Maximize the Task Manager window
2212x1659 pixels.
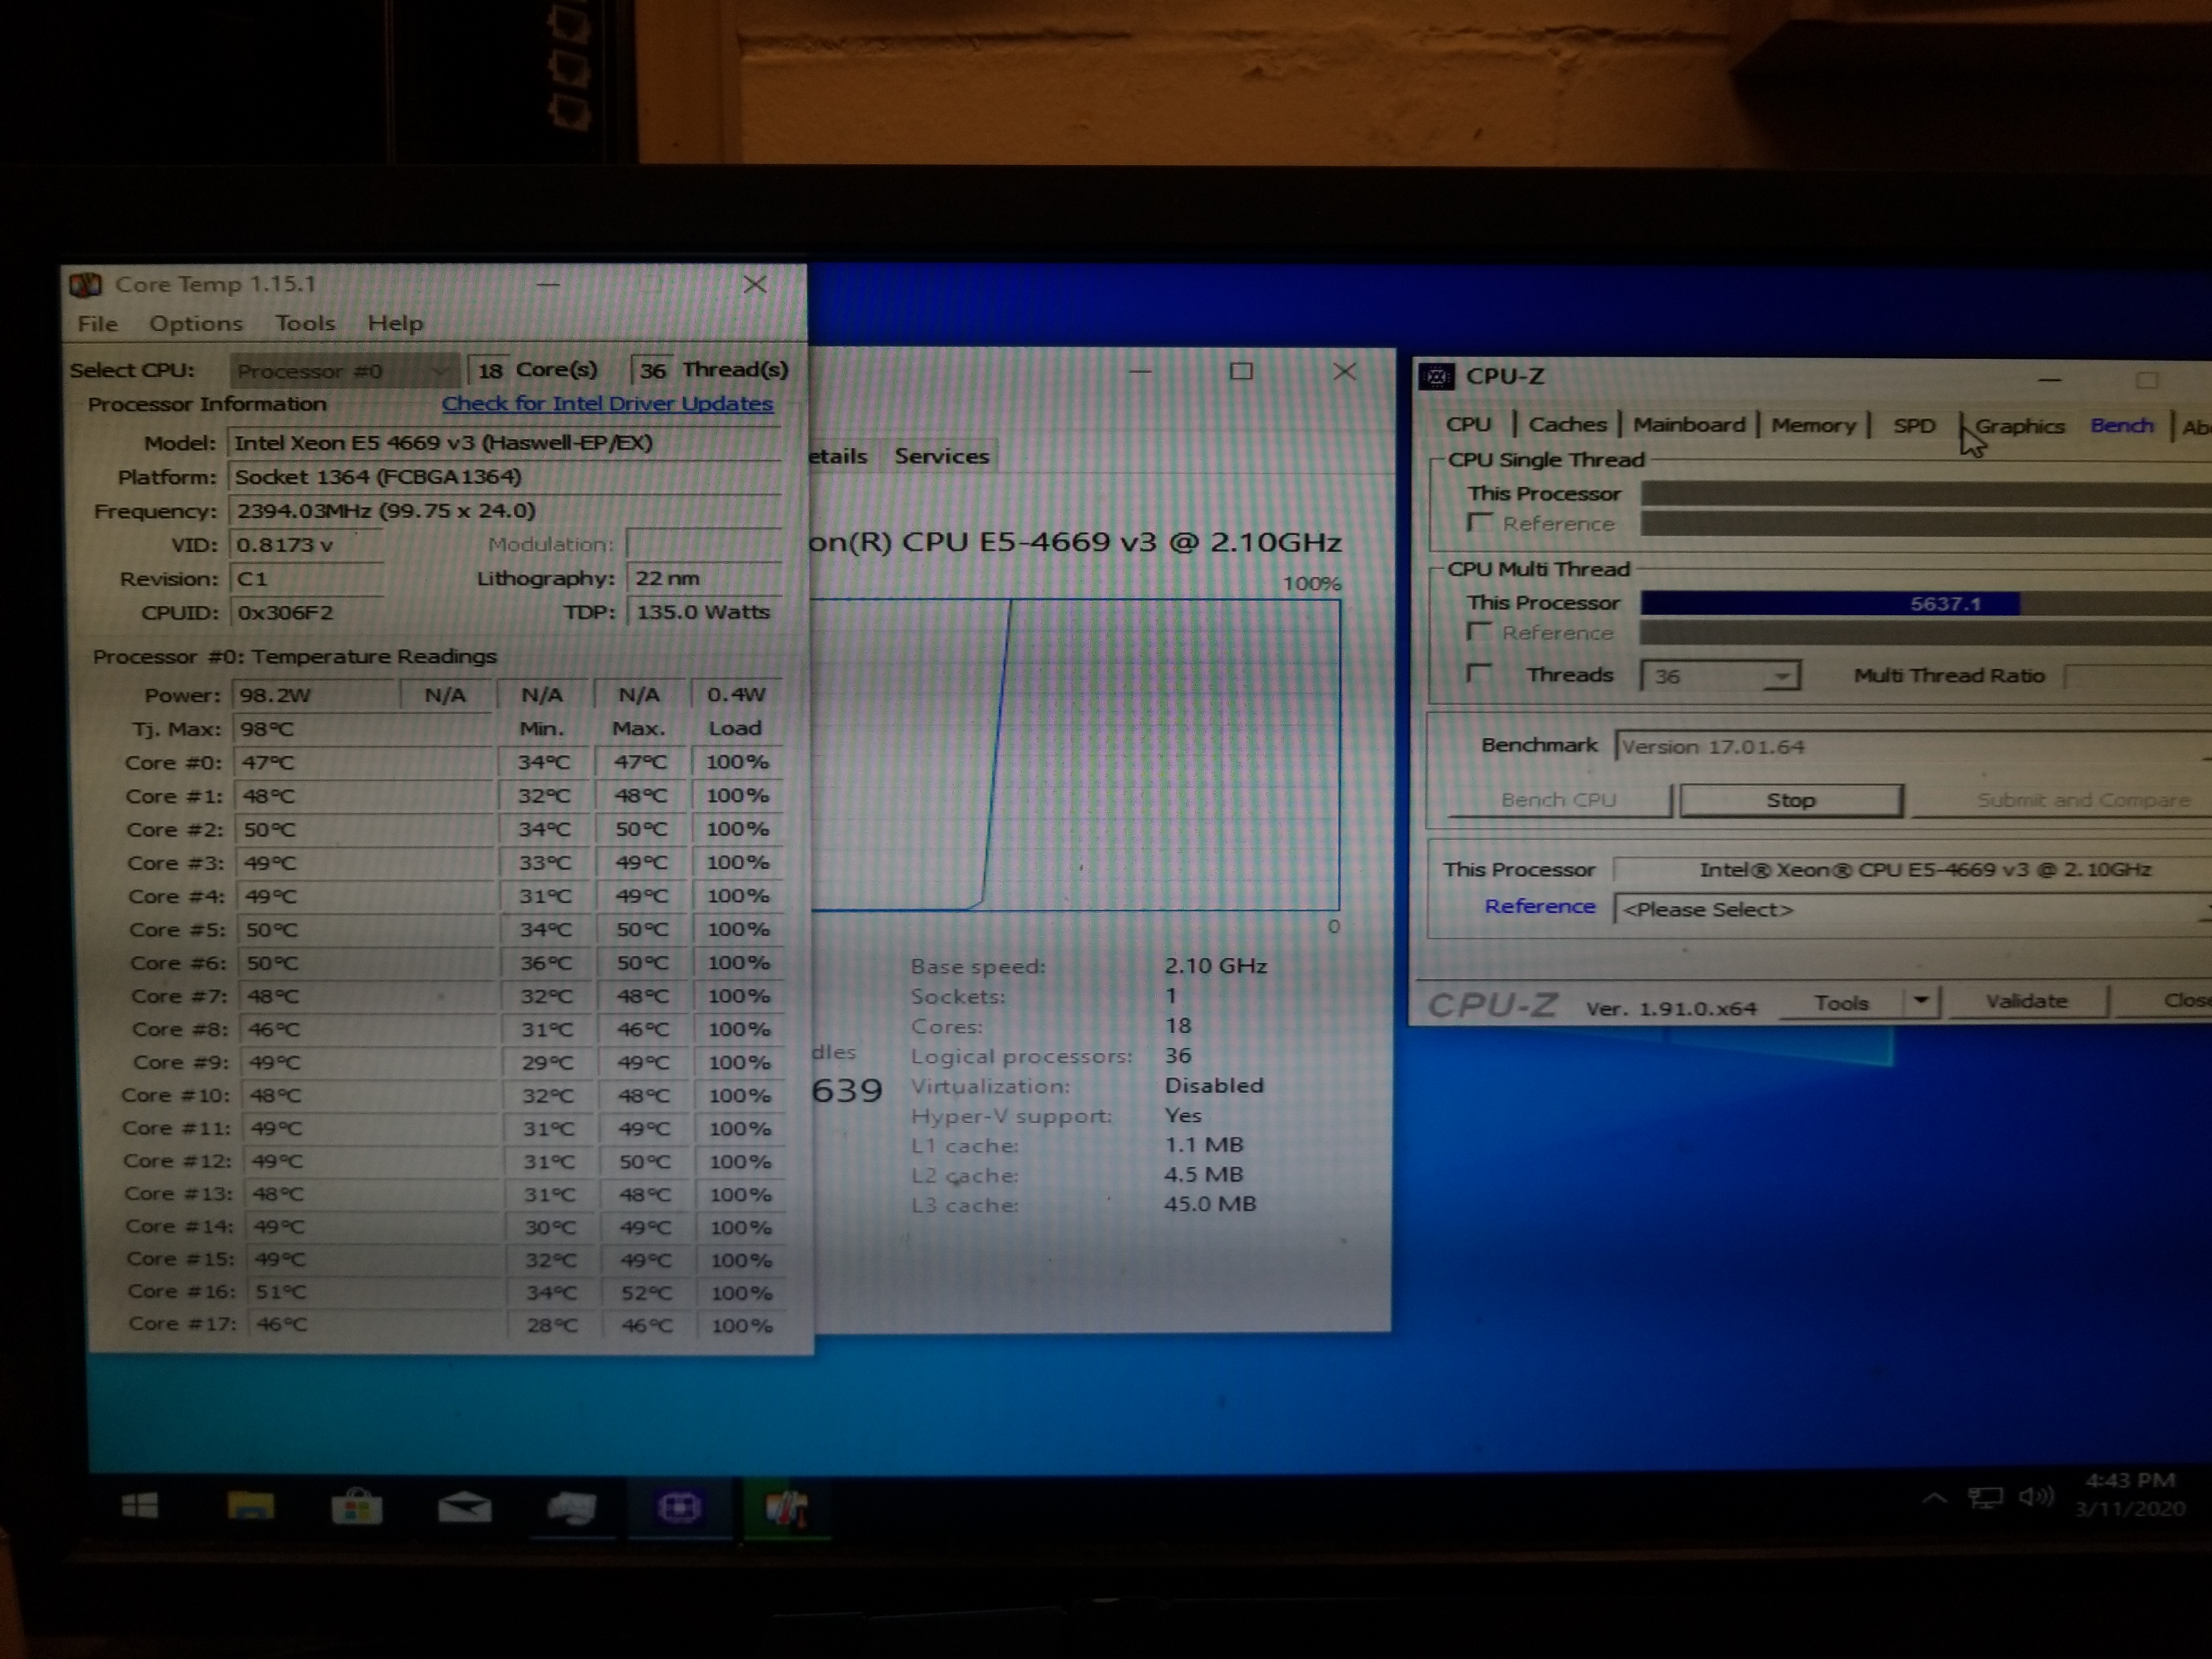tap(1241, 371)
